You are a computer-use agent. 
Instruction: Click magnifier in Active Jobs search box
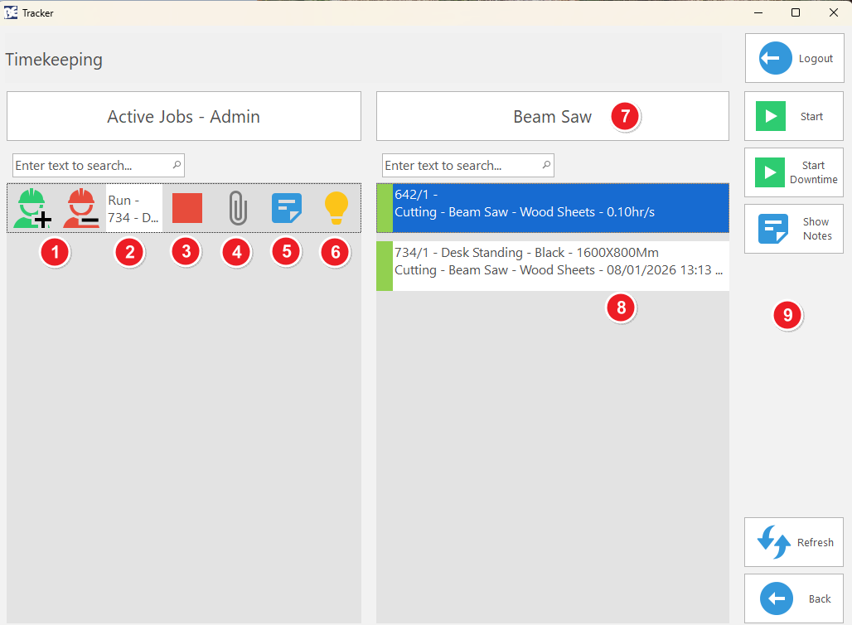[177, 165]
